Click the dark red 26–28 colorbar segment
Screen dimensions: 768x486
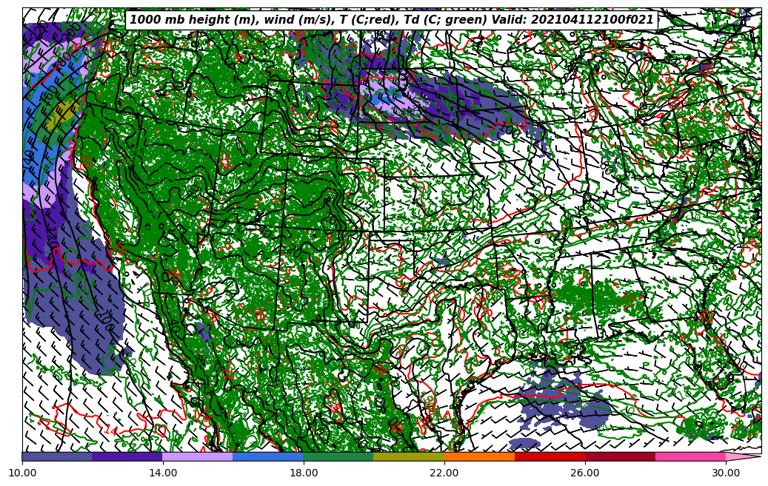[x=620, y=457]
